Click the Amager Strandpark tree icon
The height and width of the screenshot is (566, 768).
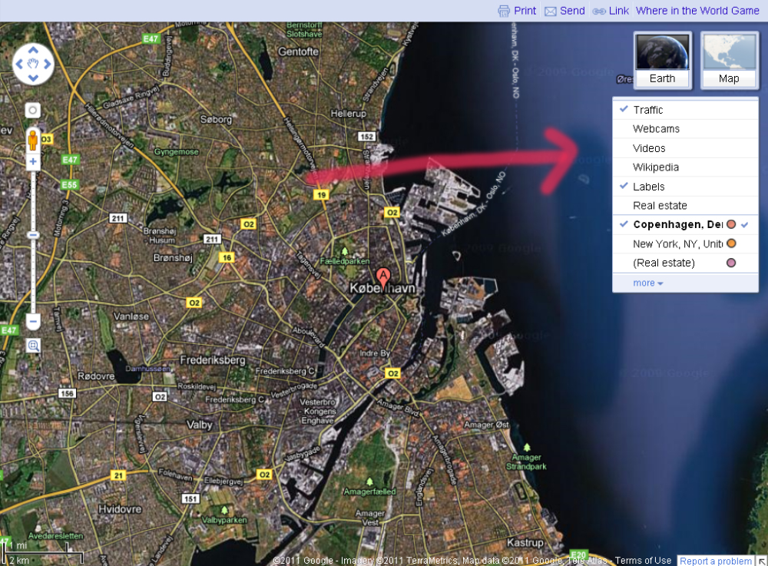(527, 447)
